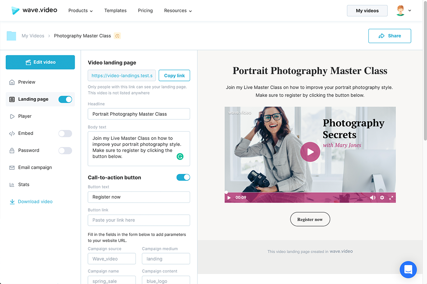Mute the video with the speaker icon
The width and height of the screenshot is (427, 284).
coord(373,198)
